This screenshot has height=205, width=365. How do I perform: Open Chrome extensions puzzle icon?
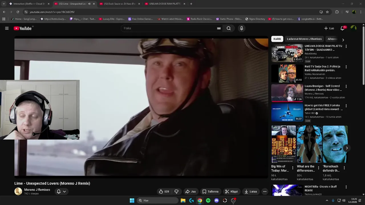point(337,12)
